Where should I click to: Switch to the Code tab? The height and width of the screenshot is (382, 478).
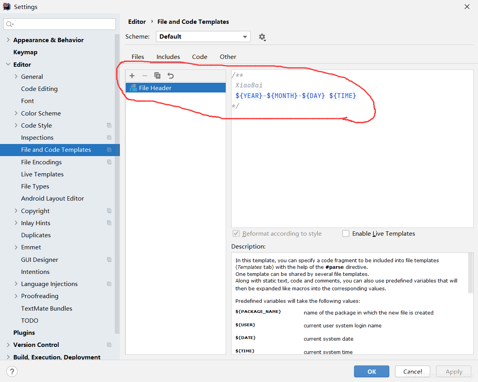(x=200, y=57)
